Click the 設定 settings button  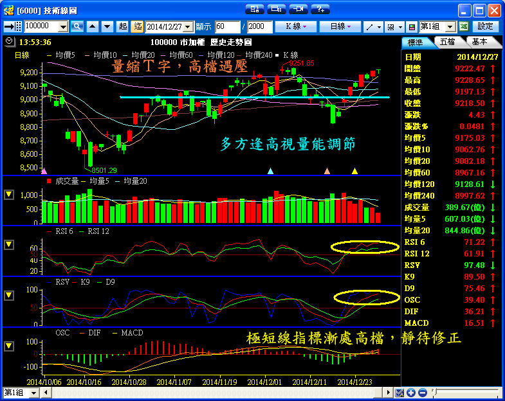click(485, 26)
